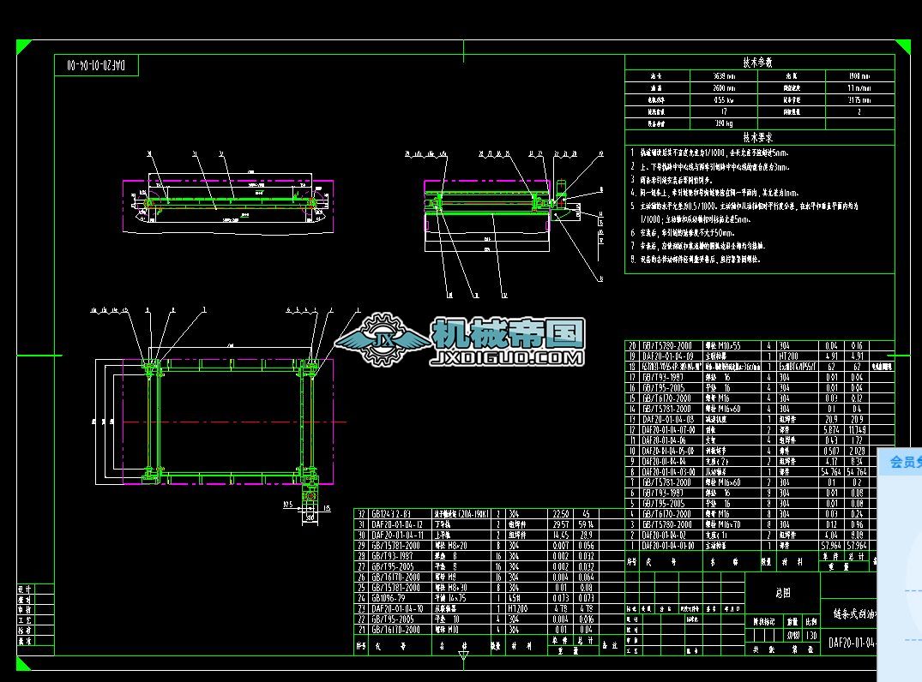
Task: Click the surface-finish triangle symbol below the parts list
Action: pos(463,653)
